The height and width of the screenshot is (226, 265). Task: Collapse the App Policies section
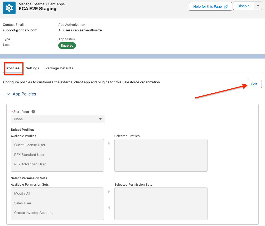[8, 94]
